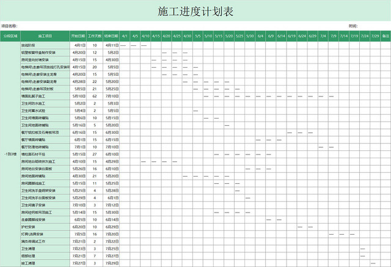The height and width of the screenshot is (267, 391).
Task: Select the 细部处理 task cell
Action: click(x=45, y=256)
